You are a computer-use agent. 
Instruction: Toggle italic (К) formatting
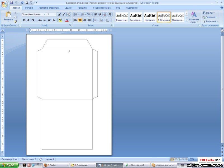(x=29, y=20)
